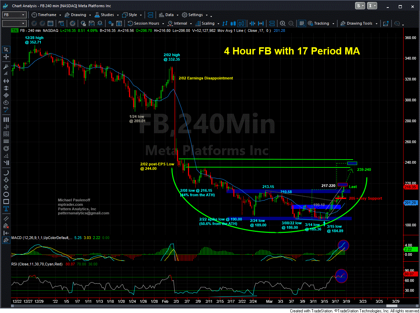
Task: Switch chart to hollow candlestick style icon
Action: (x=241, y=23)
